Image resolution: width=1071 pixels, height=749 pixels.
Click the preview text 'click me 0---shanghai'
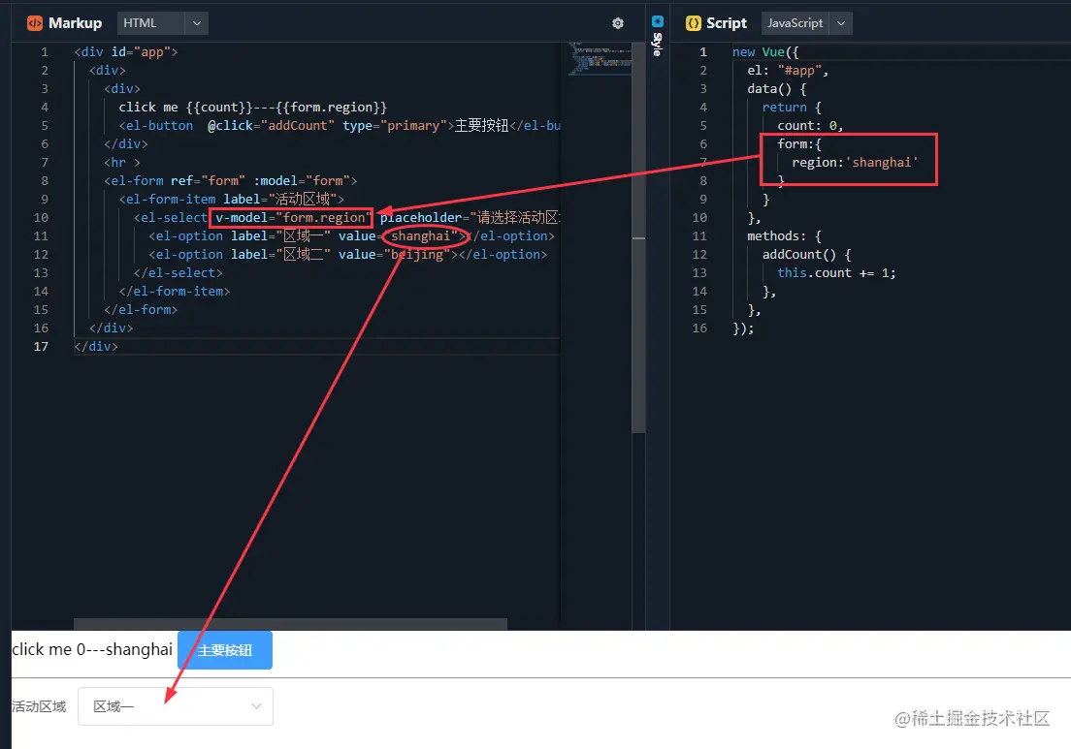92,649
